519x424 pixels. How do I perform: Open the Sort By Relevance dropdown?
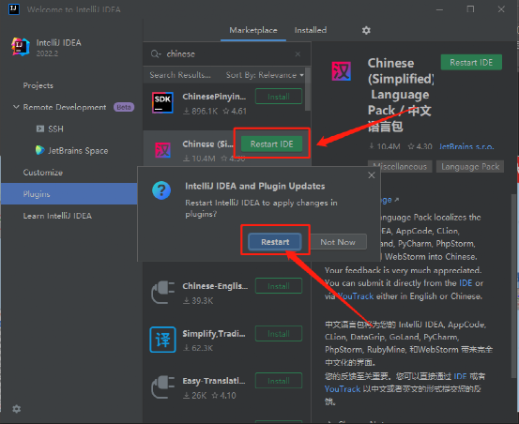265,75
